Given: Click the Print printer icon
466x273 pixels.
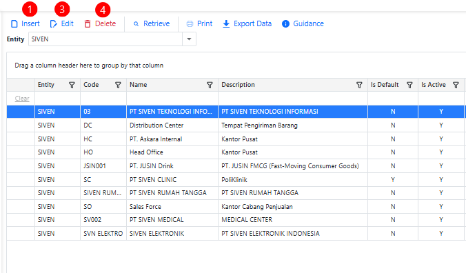Looking at the screenshot, I should point(190,23).
